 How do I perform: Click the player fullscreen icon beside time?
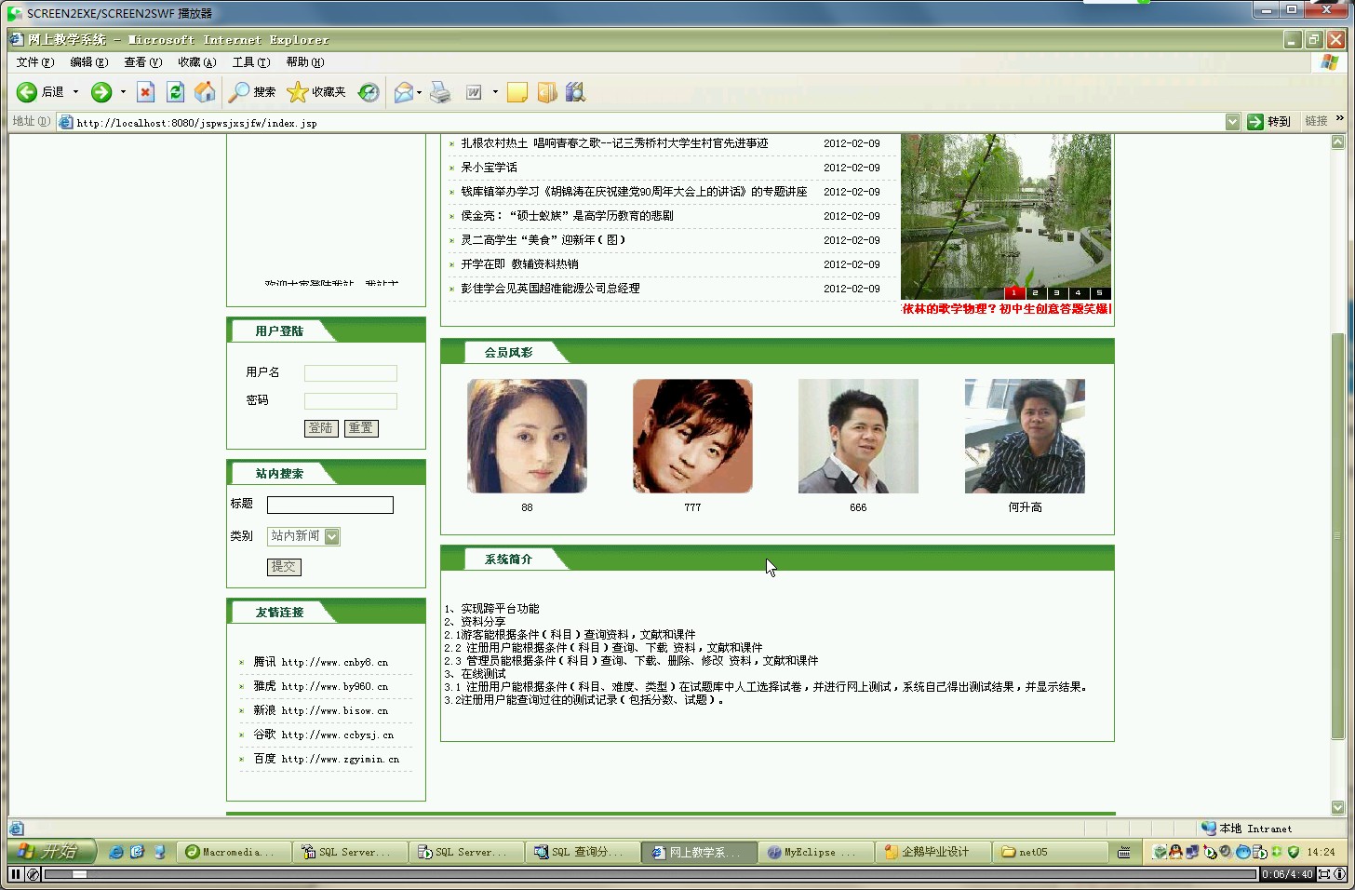tap(1323, 874)
